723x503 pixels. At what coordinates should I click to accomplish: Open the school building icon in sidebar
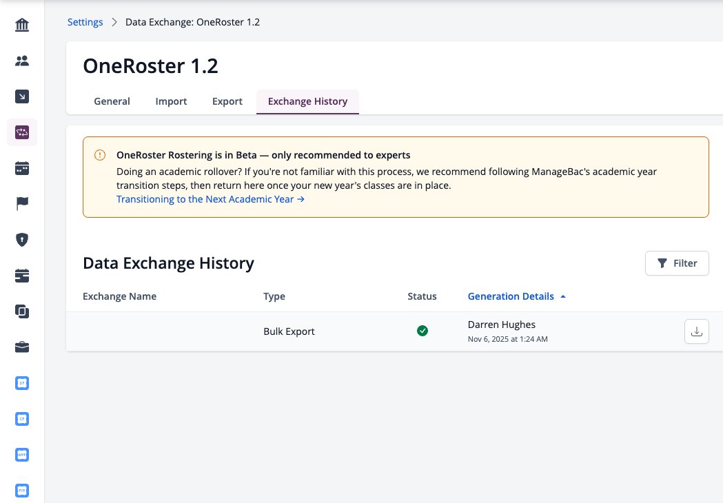(21, 25)
